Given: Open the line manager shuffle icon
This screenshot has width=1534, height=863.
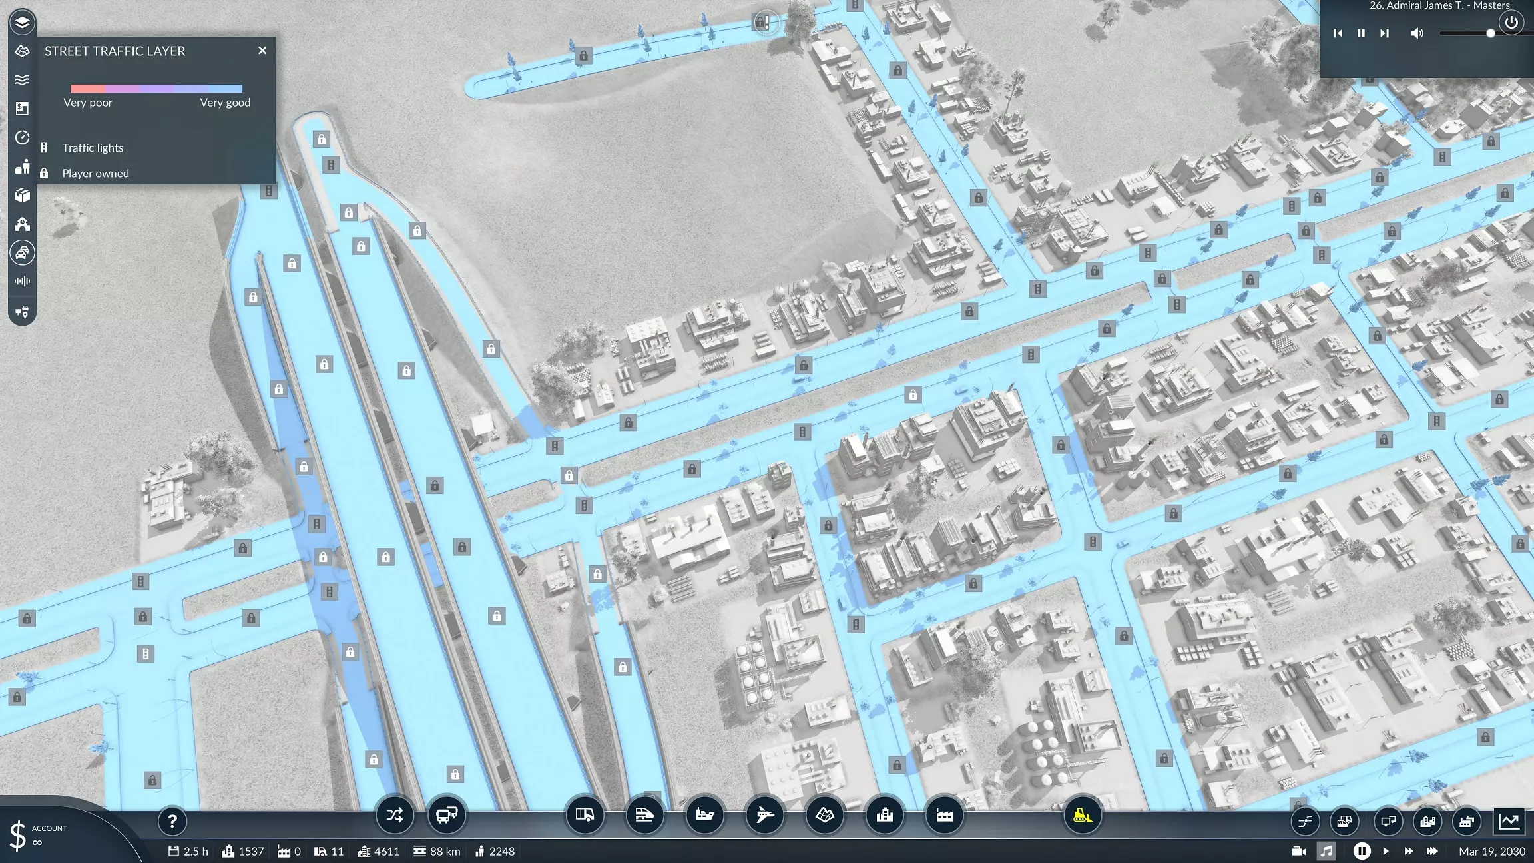Looking at the screenshot, I should (x=394, y=815).
